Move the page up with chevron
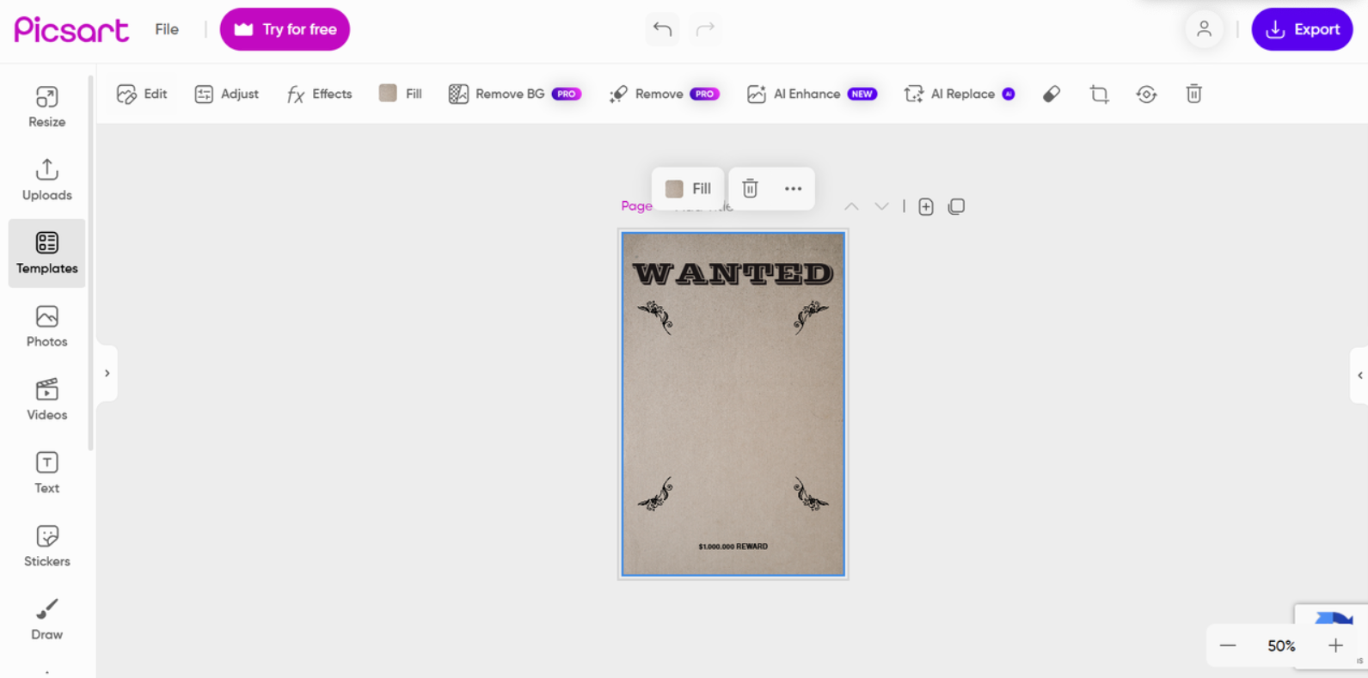Viewport: 1368px width, 678px height. tap(851, 206)
